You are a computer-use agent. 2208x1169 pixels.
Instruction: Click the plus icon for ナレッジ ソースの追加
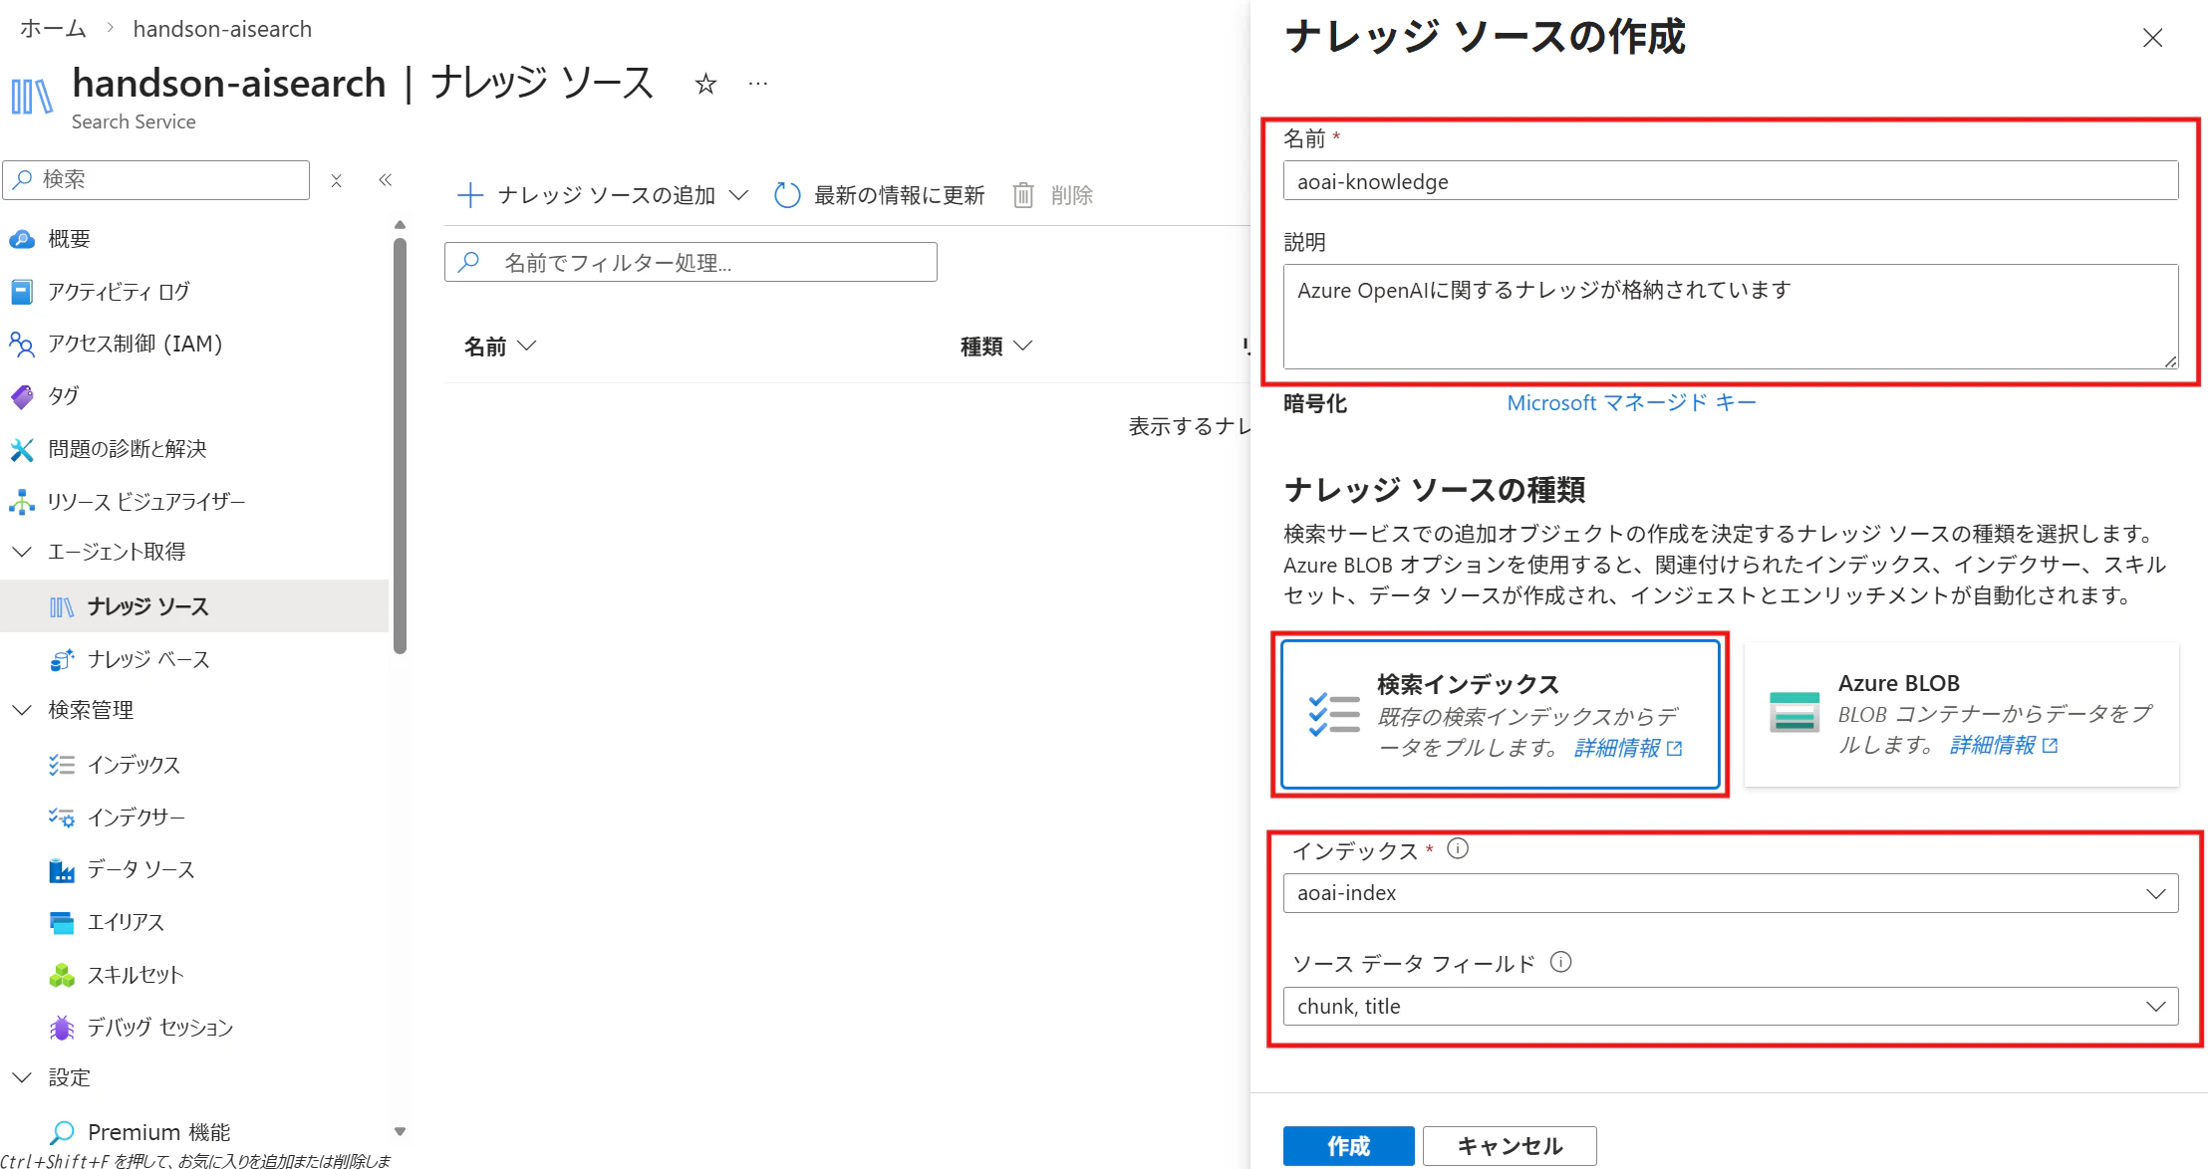coord(470,195)
